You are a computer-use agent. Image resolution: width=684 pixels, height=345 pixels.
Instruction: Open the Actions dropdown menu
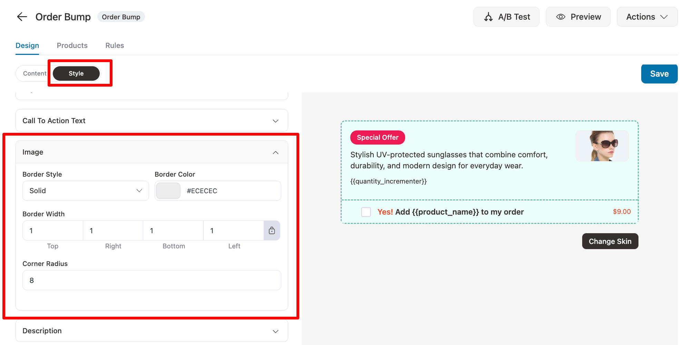[647, 17]
